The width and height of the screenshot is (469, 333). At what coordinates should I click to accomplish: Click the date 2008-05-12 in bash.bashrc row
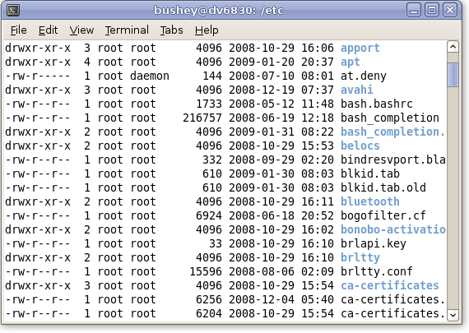262,104
